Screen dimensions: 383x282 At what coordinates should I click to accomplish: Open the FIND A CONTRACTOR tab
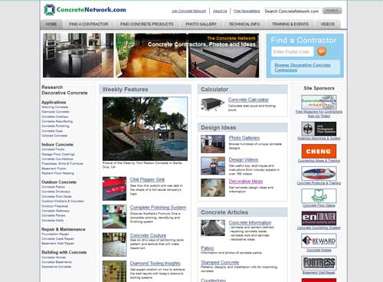click(x=88, y=24)
